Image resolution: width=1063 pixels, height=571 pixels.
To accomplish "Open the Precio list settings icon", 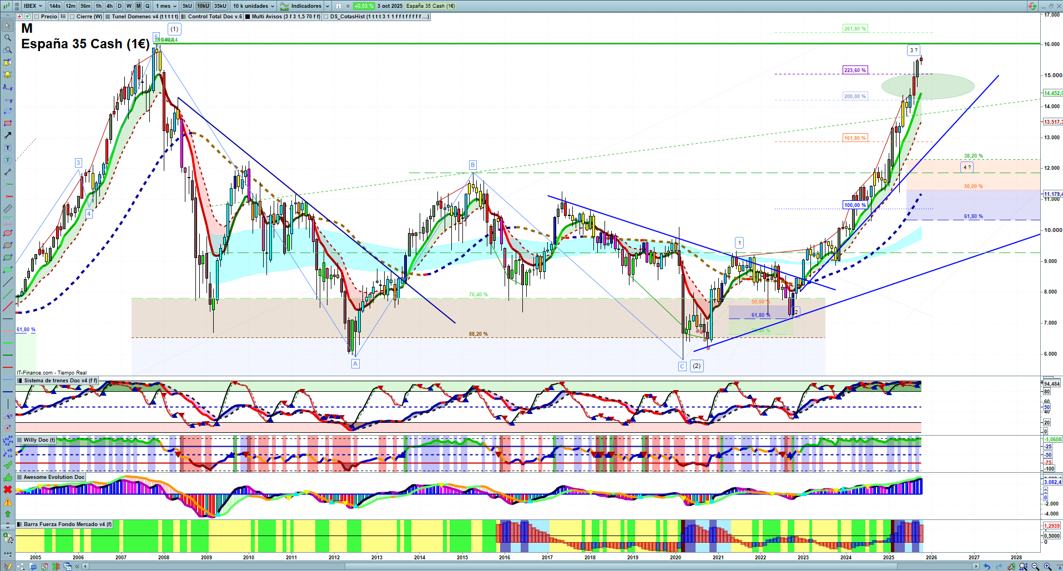I will (63, 17).
